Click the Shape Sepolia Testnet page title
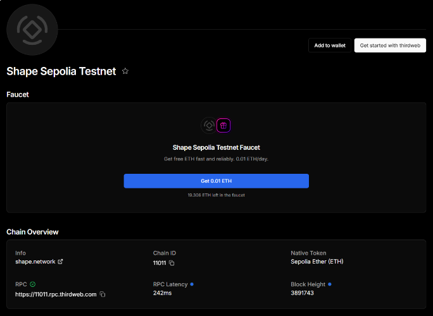Viewport: 433px width, 316px height. 61,71
